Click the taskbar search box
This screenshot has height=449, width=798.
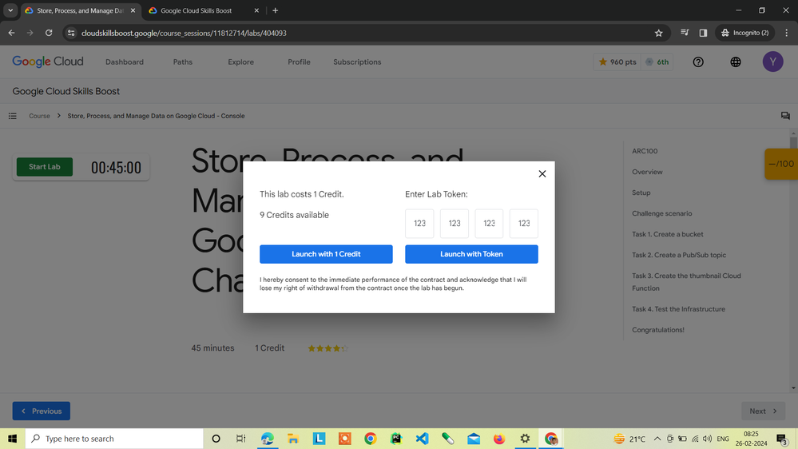click(x=114, y=439)
